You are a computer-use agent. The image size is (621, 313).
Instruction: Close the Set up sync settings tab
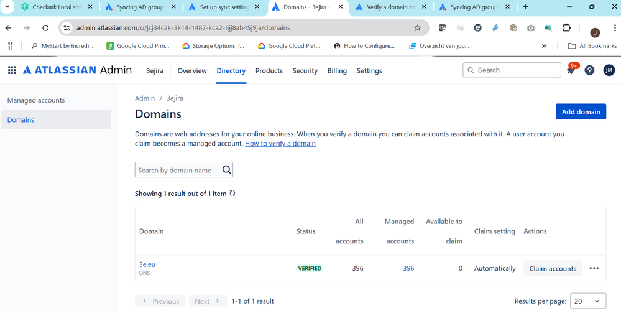(x=257, y=7)
